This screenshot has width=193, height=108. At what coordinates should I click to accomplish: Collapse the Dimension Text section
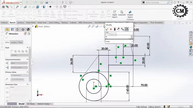tap(27, 84)
